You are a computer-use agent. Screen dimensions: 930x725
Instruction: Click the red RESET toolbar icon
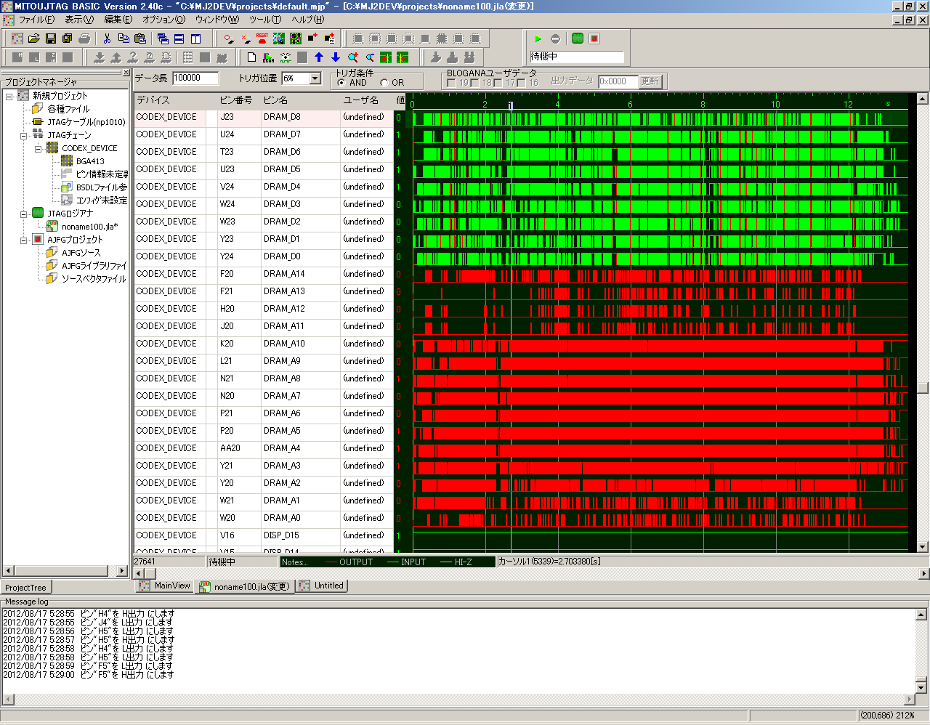262,39
